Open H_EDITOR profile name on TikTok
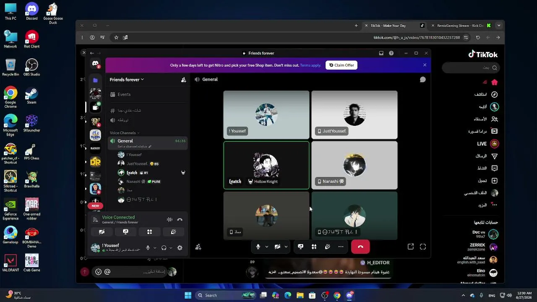The height and width of the screenshot is (302, 537). [x=378, y=263]
